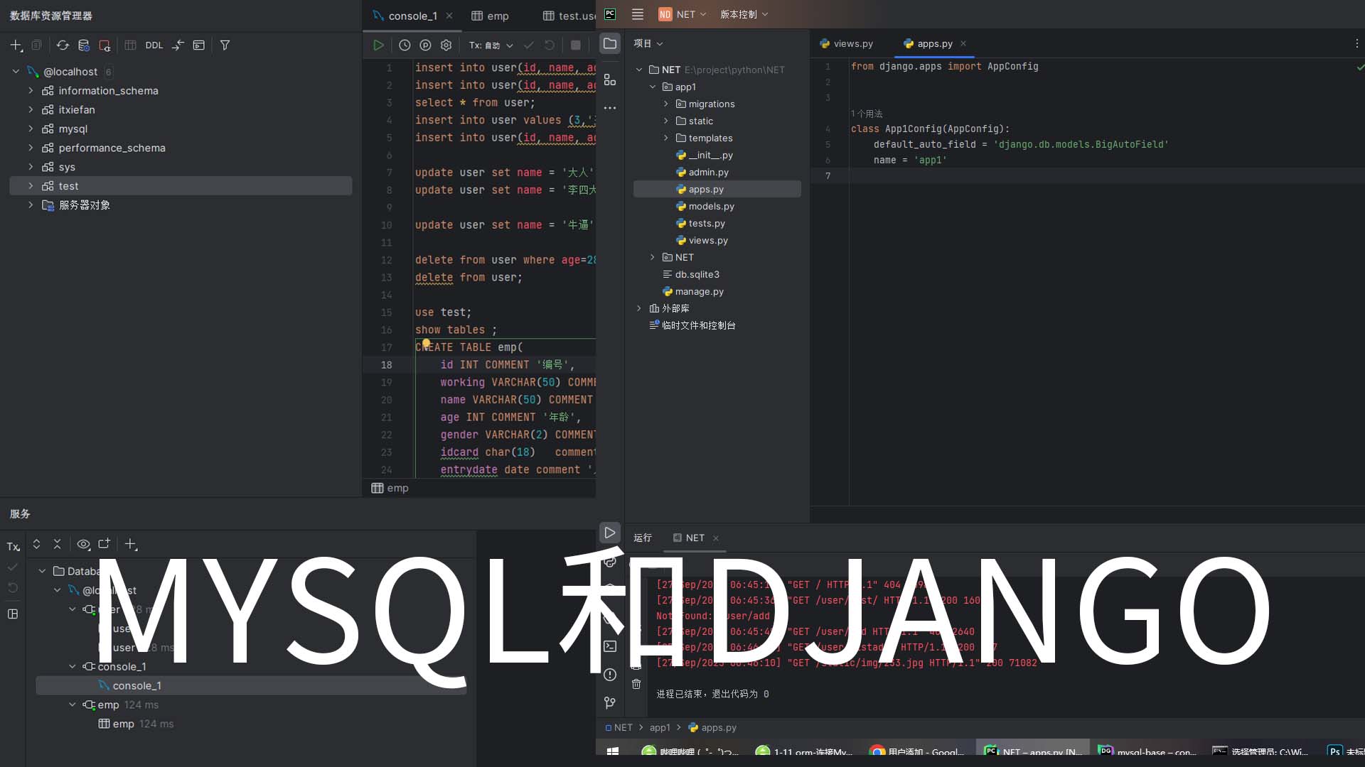This screenshot has height=767, width=1365.
Task: Click expand all icon in services toolbar
Action: pyautogui.click(x=36, y=545)
